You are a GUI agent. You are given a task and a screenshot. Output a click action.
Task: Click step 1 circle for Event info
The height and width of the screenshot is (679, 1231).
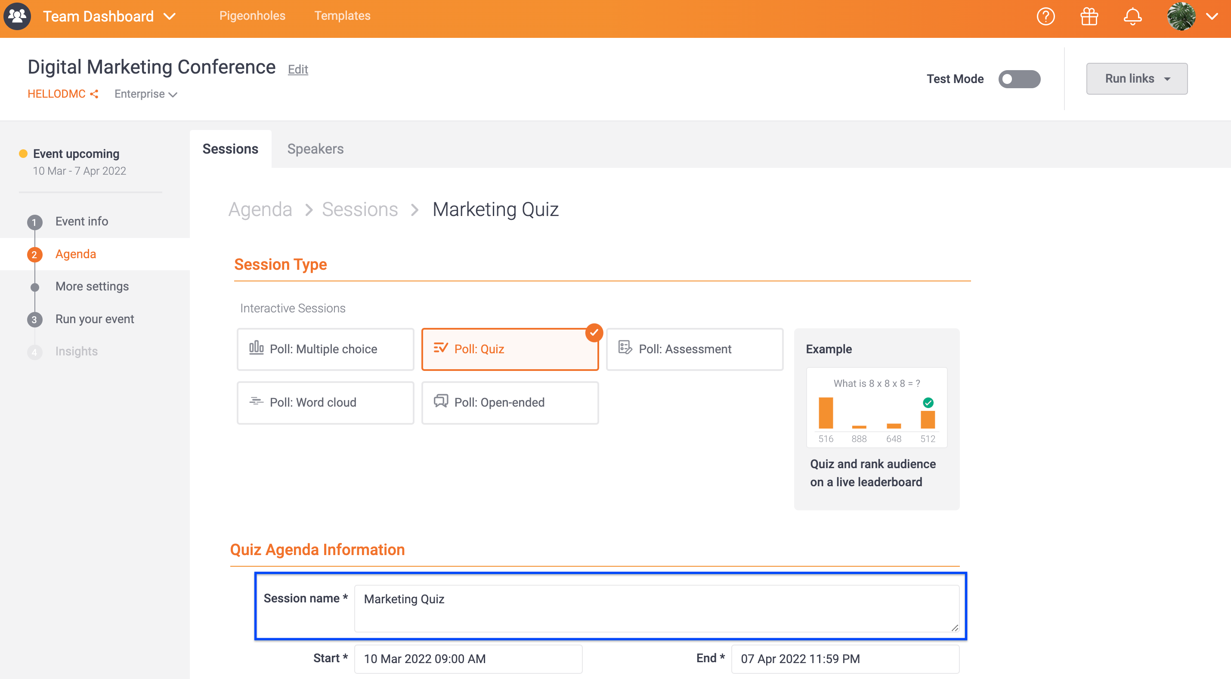(34, 222)
